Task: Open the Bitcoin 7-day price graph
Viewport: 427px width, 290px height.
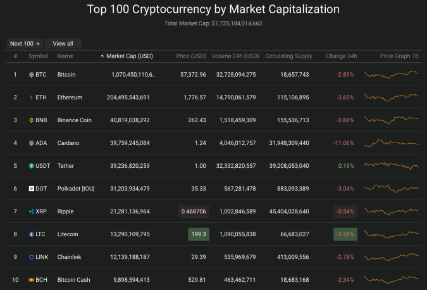Action: click(x=391, y=75)
